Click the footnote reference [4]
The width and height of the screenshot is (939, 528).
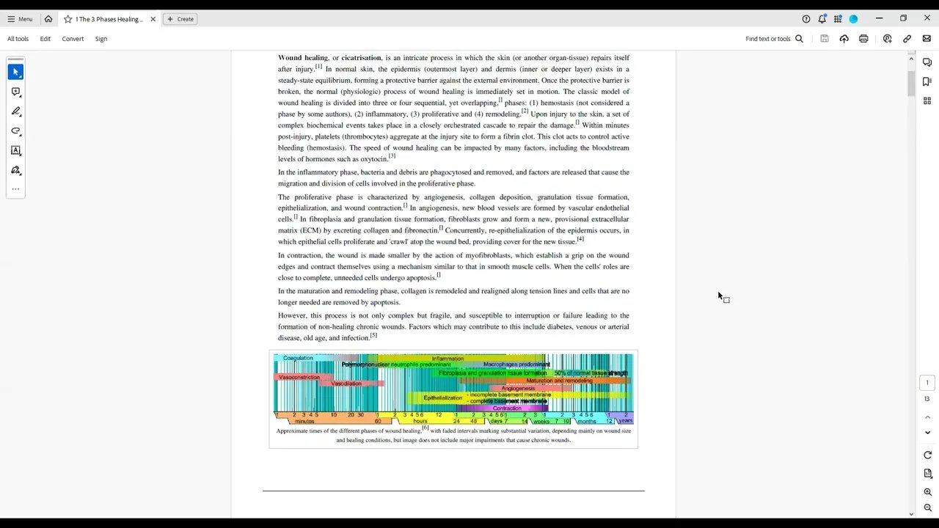(x=580, y=238)
